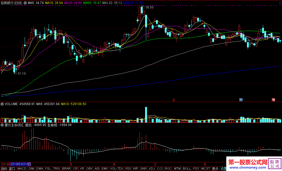Click the 量价生命线红 indicator name
The width and height of the screenshot is (282, 171).
(x=14, y=125)
